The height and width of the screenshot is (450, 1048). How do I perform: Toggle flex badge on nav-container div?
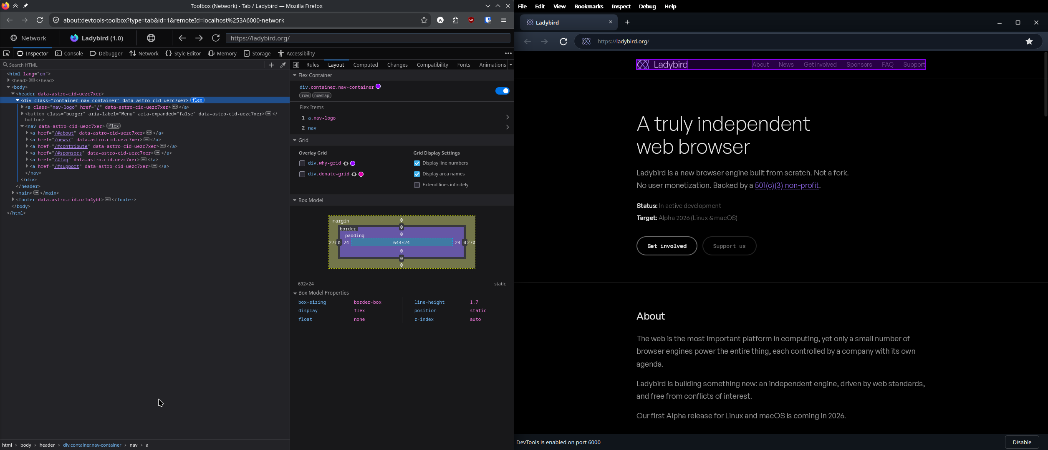pos(197,100)
